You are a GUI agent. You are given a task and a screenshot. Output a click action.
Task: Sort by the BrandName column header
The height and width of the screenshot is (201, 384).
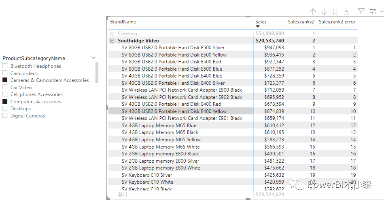pos(123,22)
